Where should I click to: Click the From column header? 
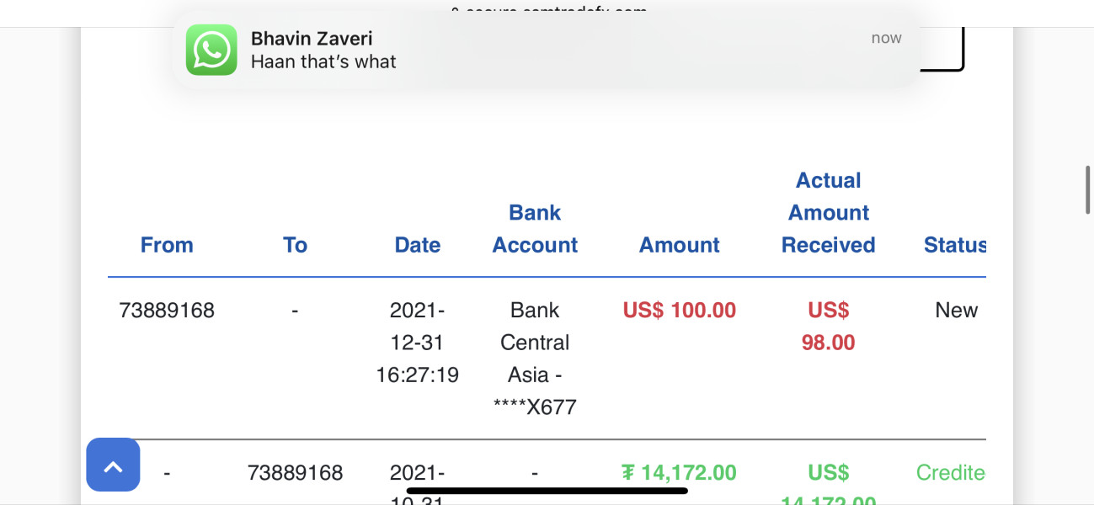tap(167, 245)
